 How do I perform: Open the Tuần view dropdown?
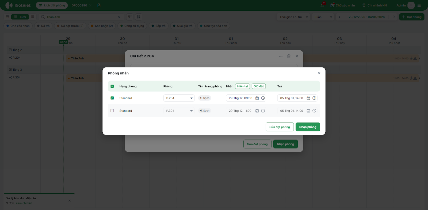324,17
